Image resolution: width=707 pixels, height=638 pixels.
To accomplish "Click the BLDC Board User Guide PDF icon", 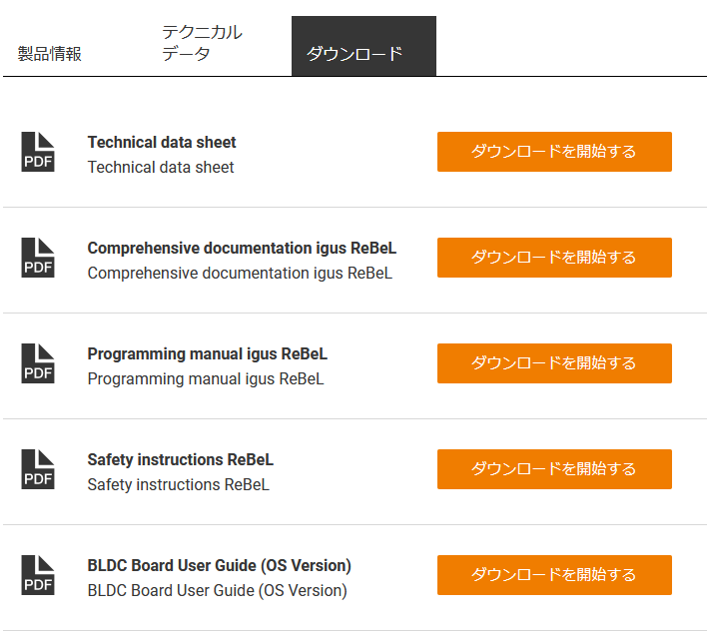I will click(x=38, y=575).
